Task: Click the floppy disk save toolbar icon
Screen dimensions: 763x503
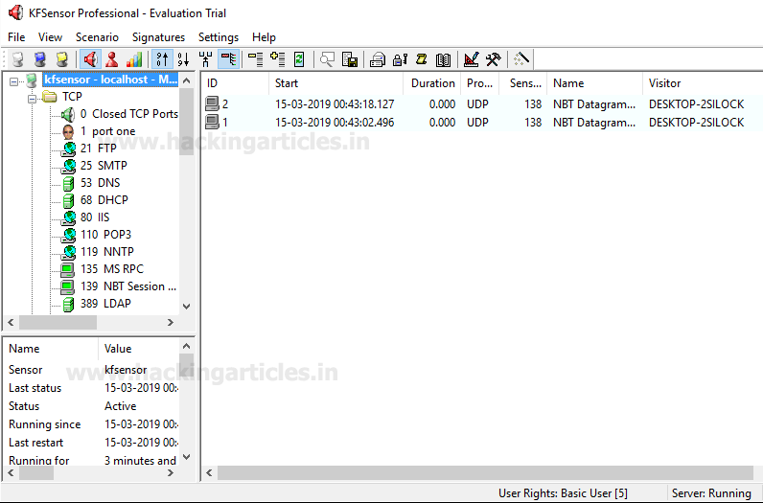Action: (x=350, y=59)
